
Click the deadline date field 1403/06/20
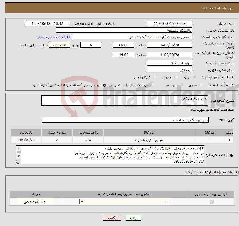(170, 45)
